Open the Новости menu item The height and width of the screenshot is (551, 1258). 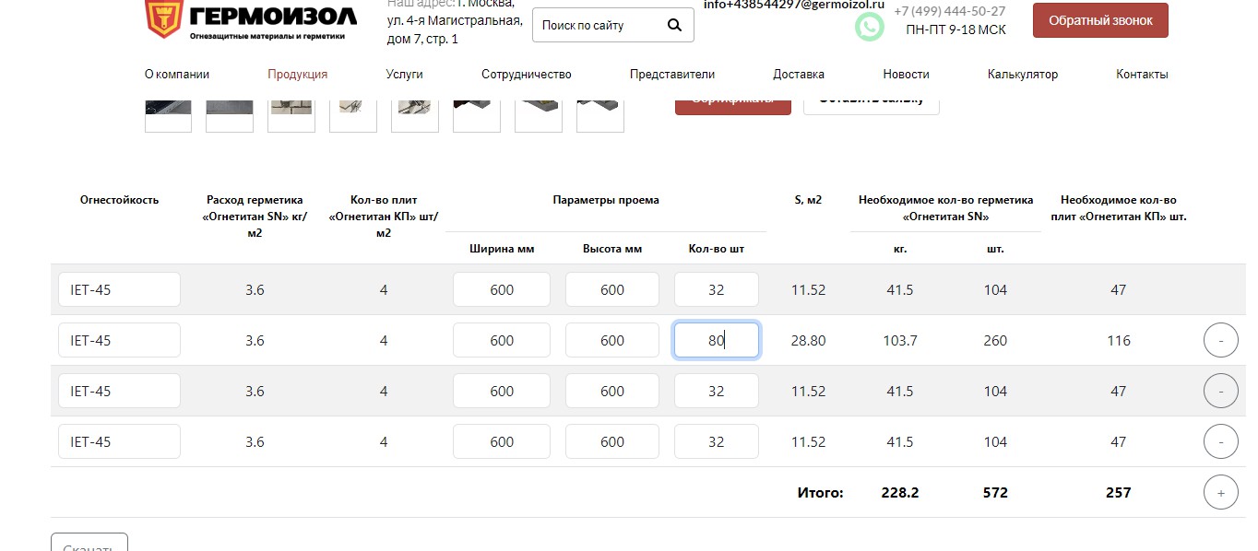[906, 74]
